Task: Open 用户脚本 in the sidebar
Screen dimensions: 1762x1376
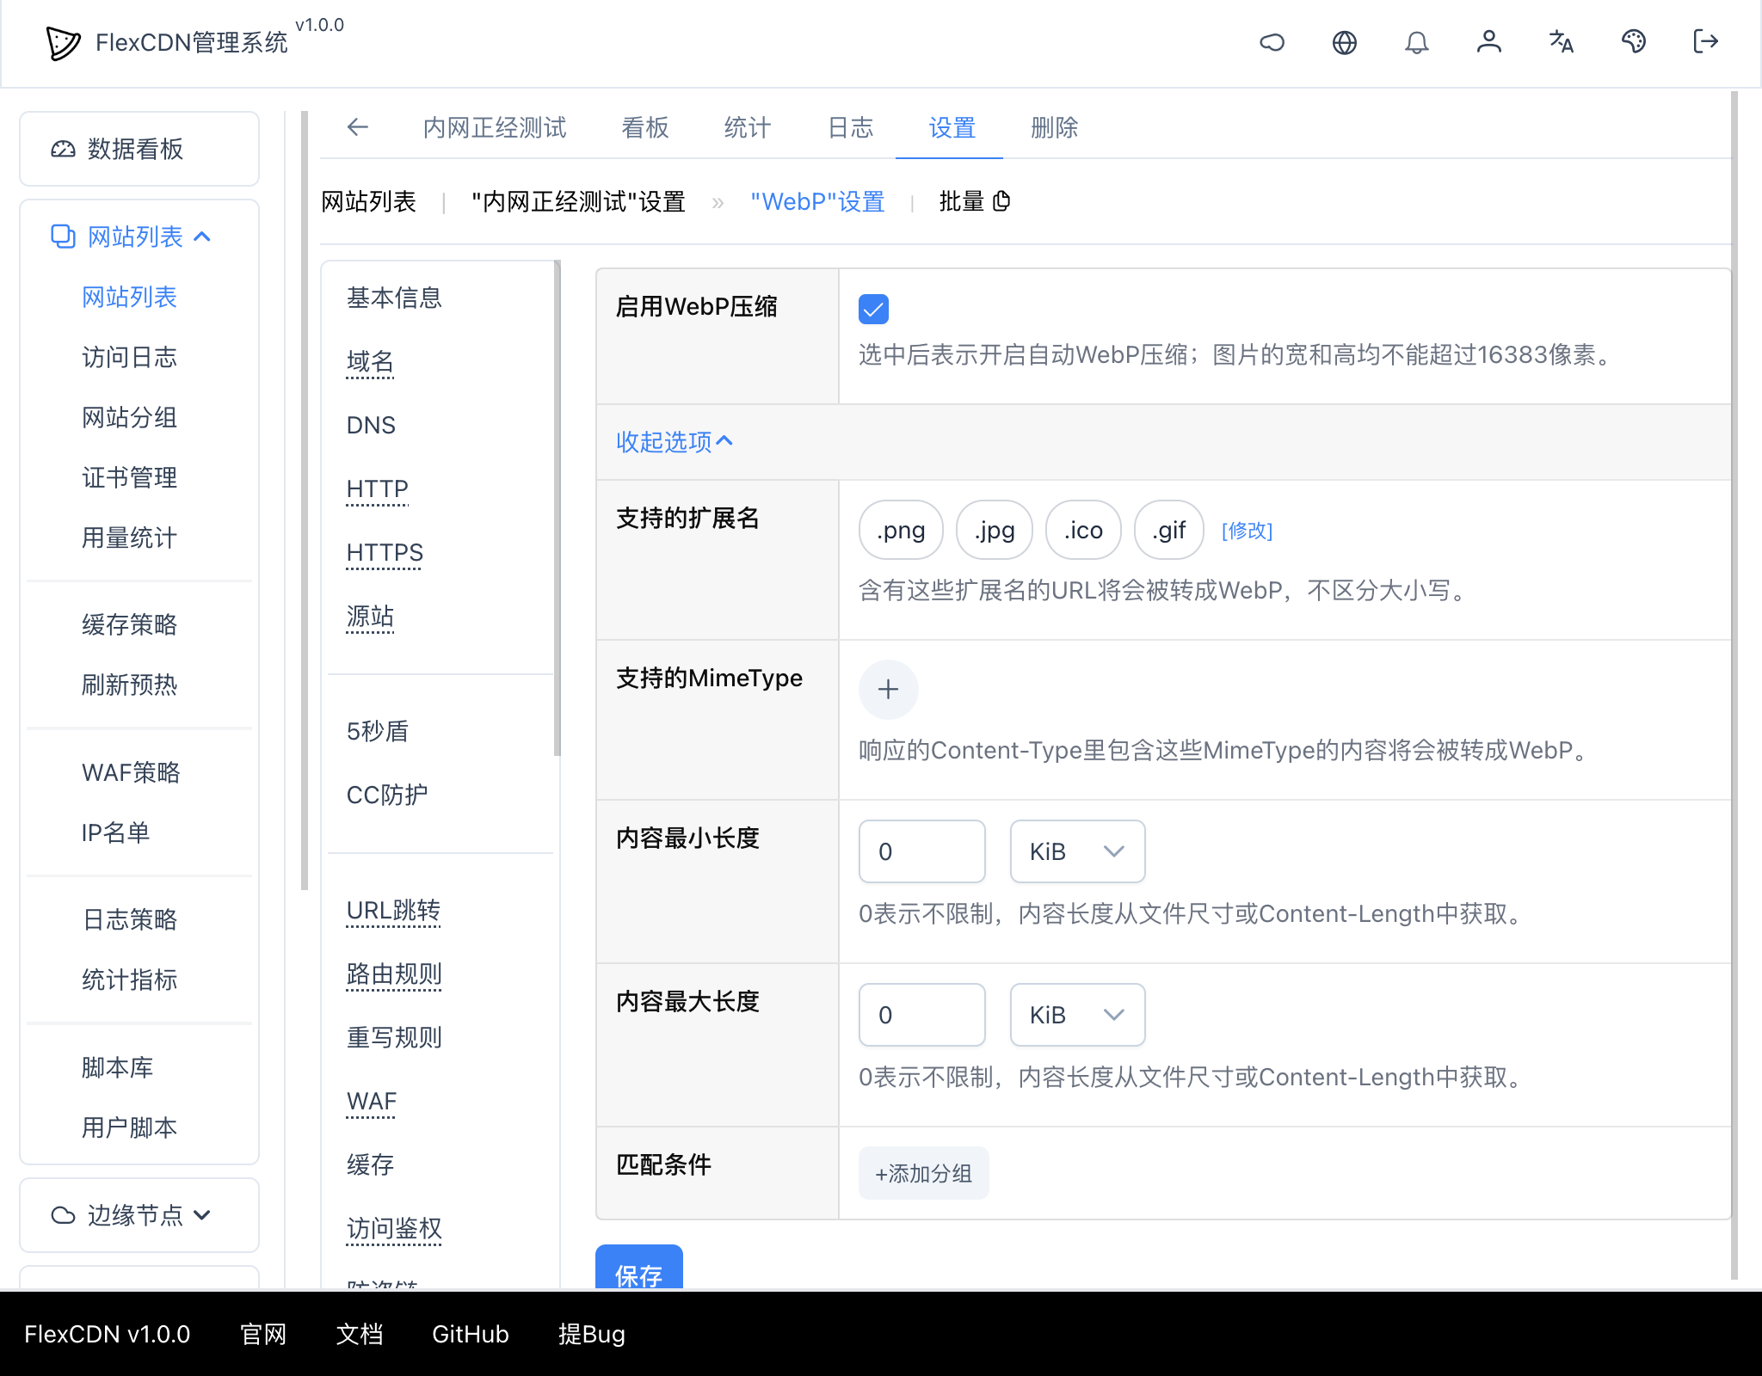Action: (x=129, y=1127)
